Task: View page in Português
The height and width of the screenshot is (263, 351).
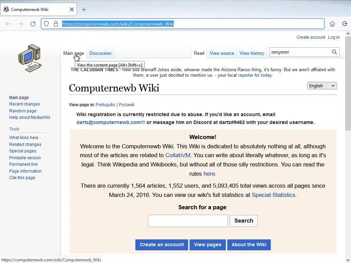Action: (105, 105)
